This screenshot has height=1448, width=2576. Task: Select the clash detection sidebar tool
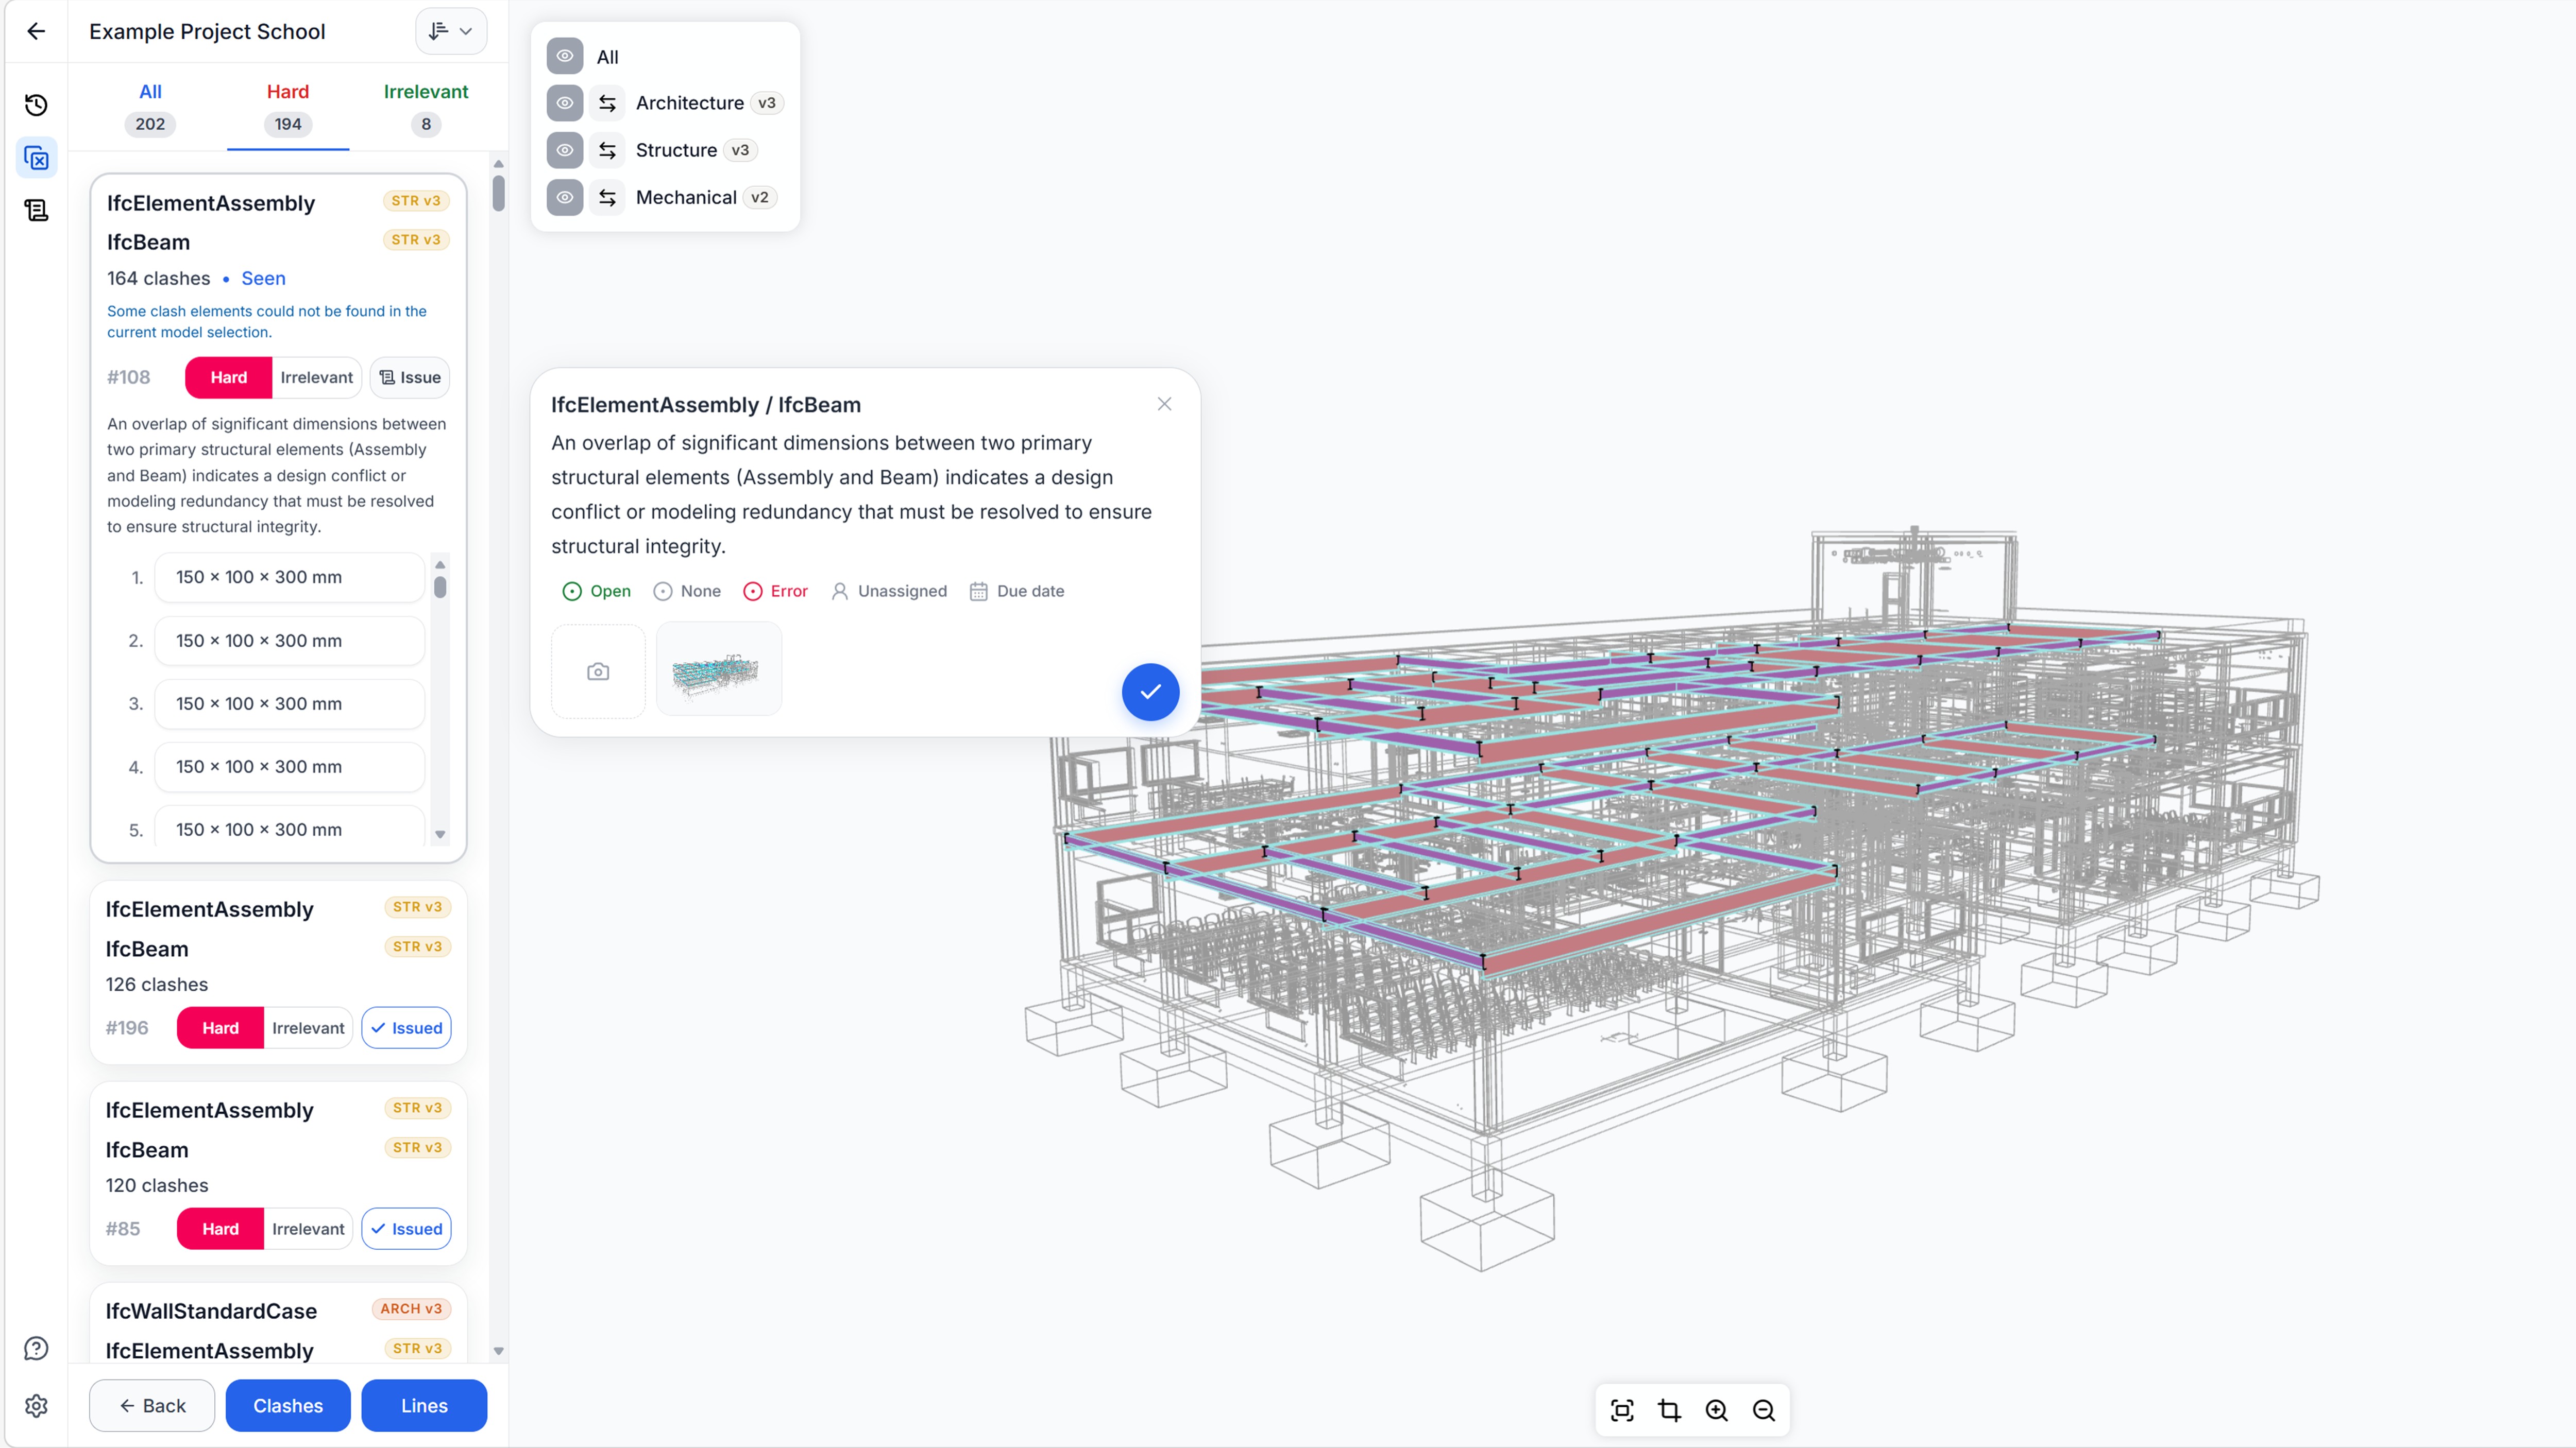37,157
